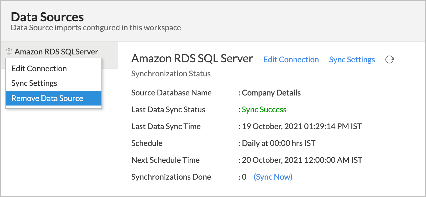
Task: Click the Source Database Name label
Action: point(171,93)
